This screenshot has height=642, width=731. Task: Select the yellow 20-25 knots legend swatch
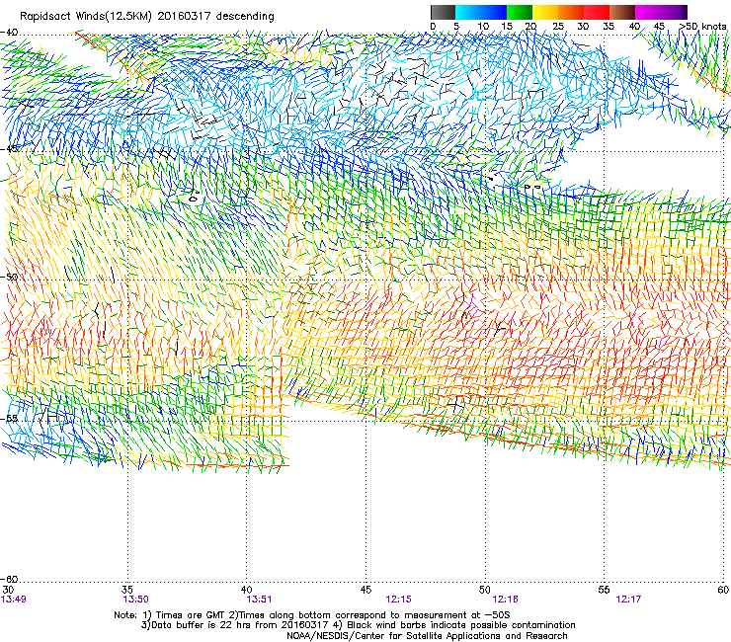click(545, 12)
